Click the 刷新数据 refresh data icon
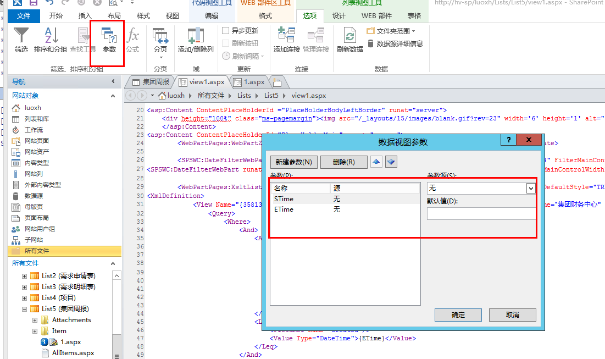This screenshot has height=359, width=605. [349, 37]
